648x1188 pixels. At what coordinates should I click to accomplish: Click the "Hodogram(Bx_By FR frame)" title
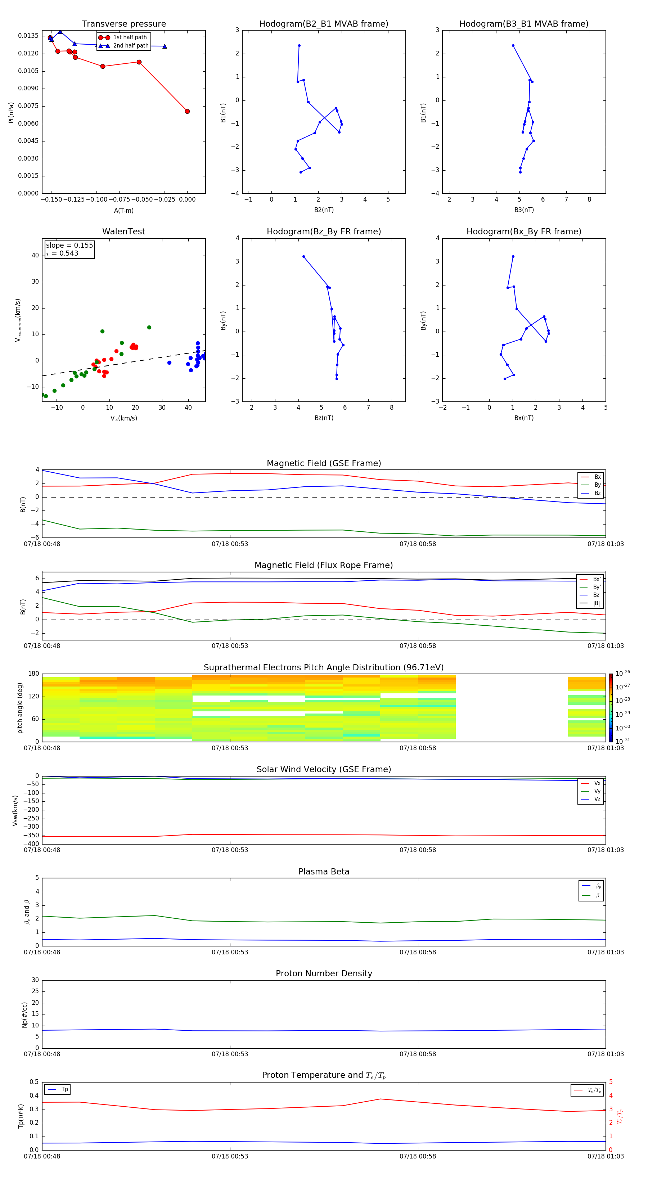(x=524, y=231)
